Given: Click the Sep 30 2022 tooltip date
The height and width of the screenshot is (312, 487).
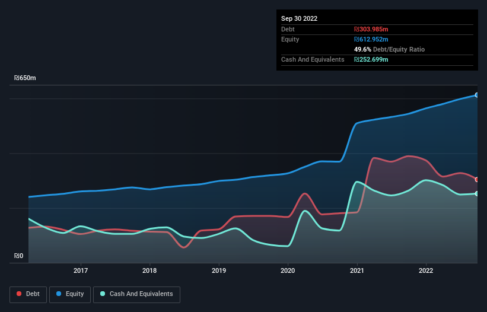Looking at the screenshot, I should (299, 18).
